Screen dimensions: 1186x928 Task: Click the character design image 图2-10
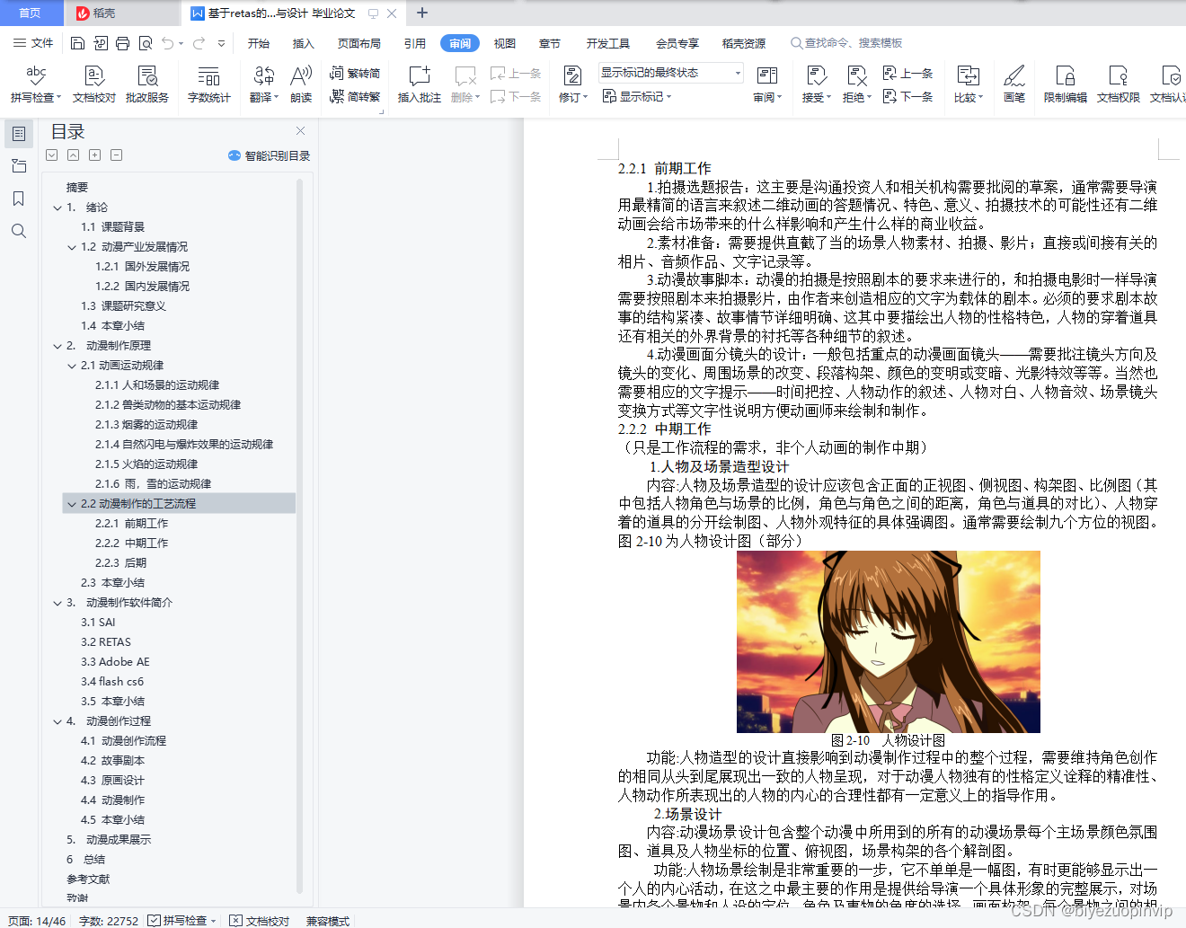pos(889,641)
